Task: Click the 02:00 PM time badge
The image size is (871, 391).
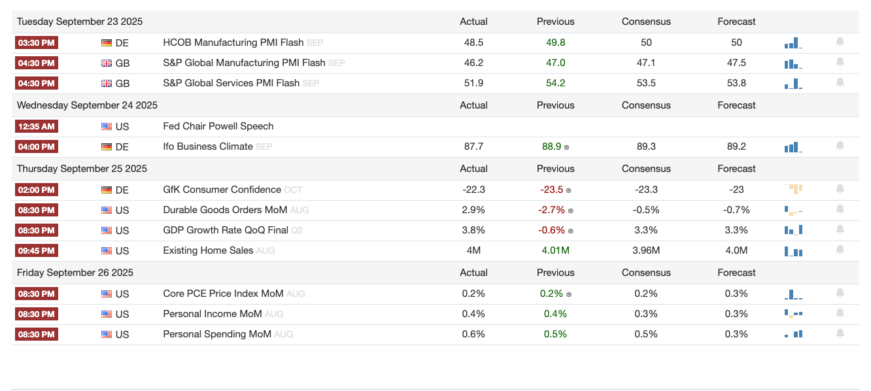Action: 36,190
